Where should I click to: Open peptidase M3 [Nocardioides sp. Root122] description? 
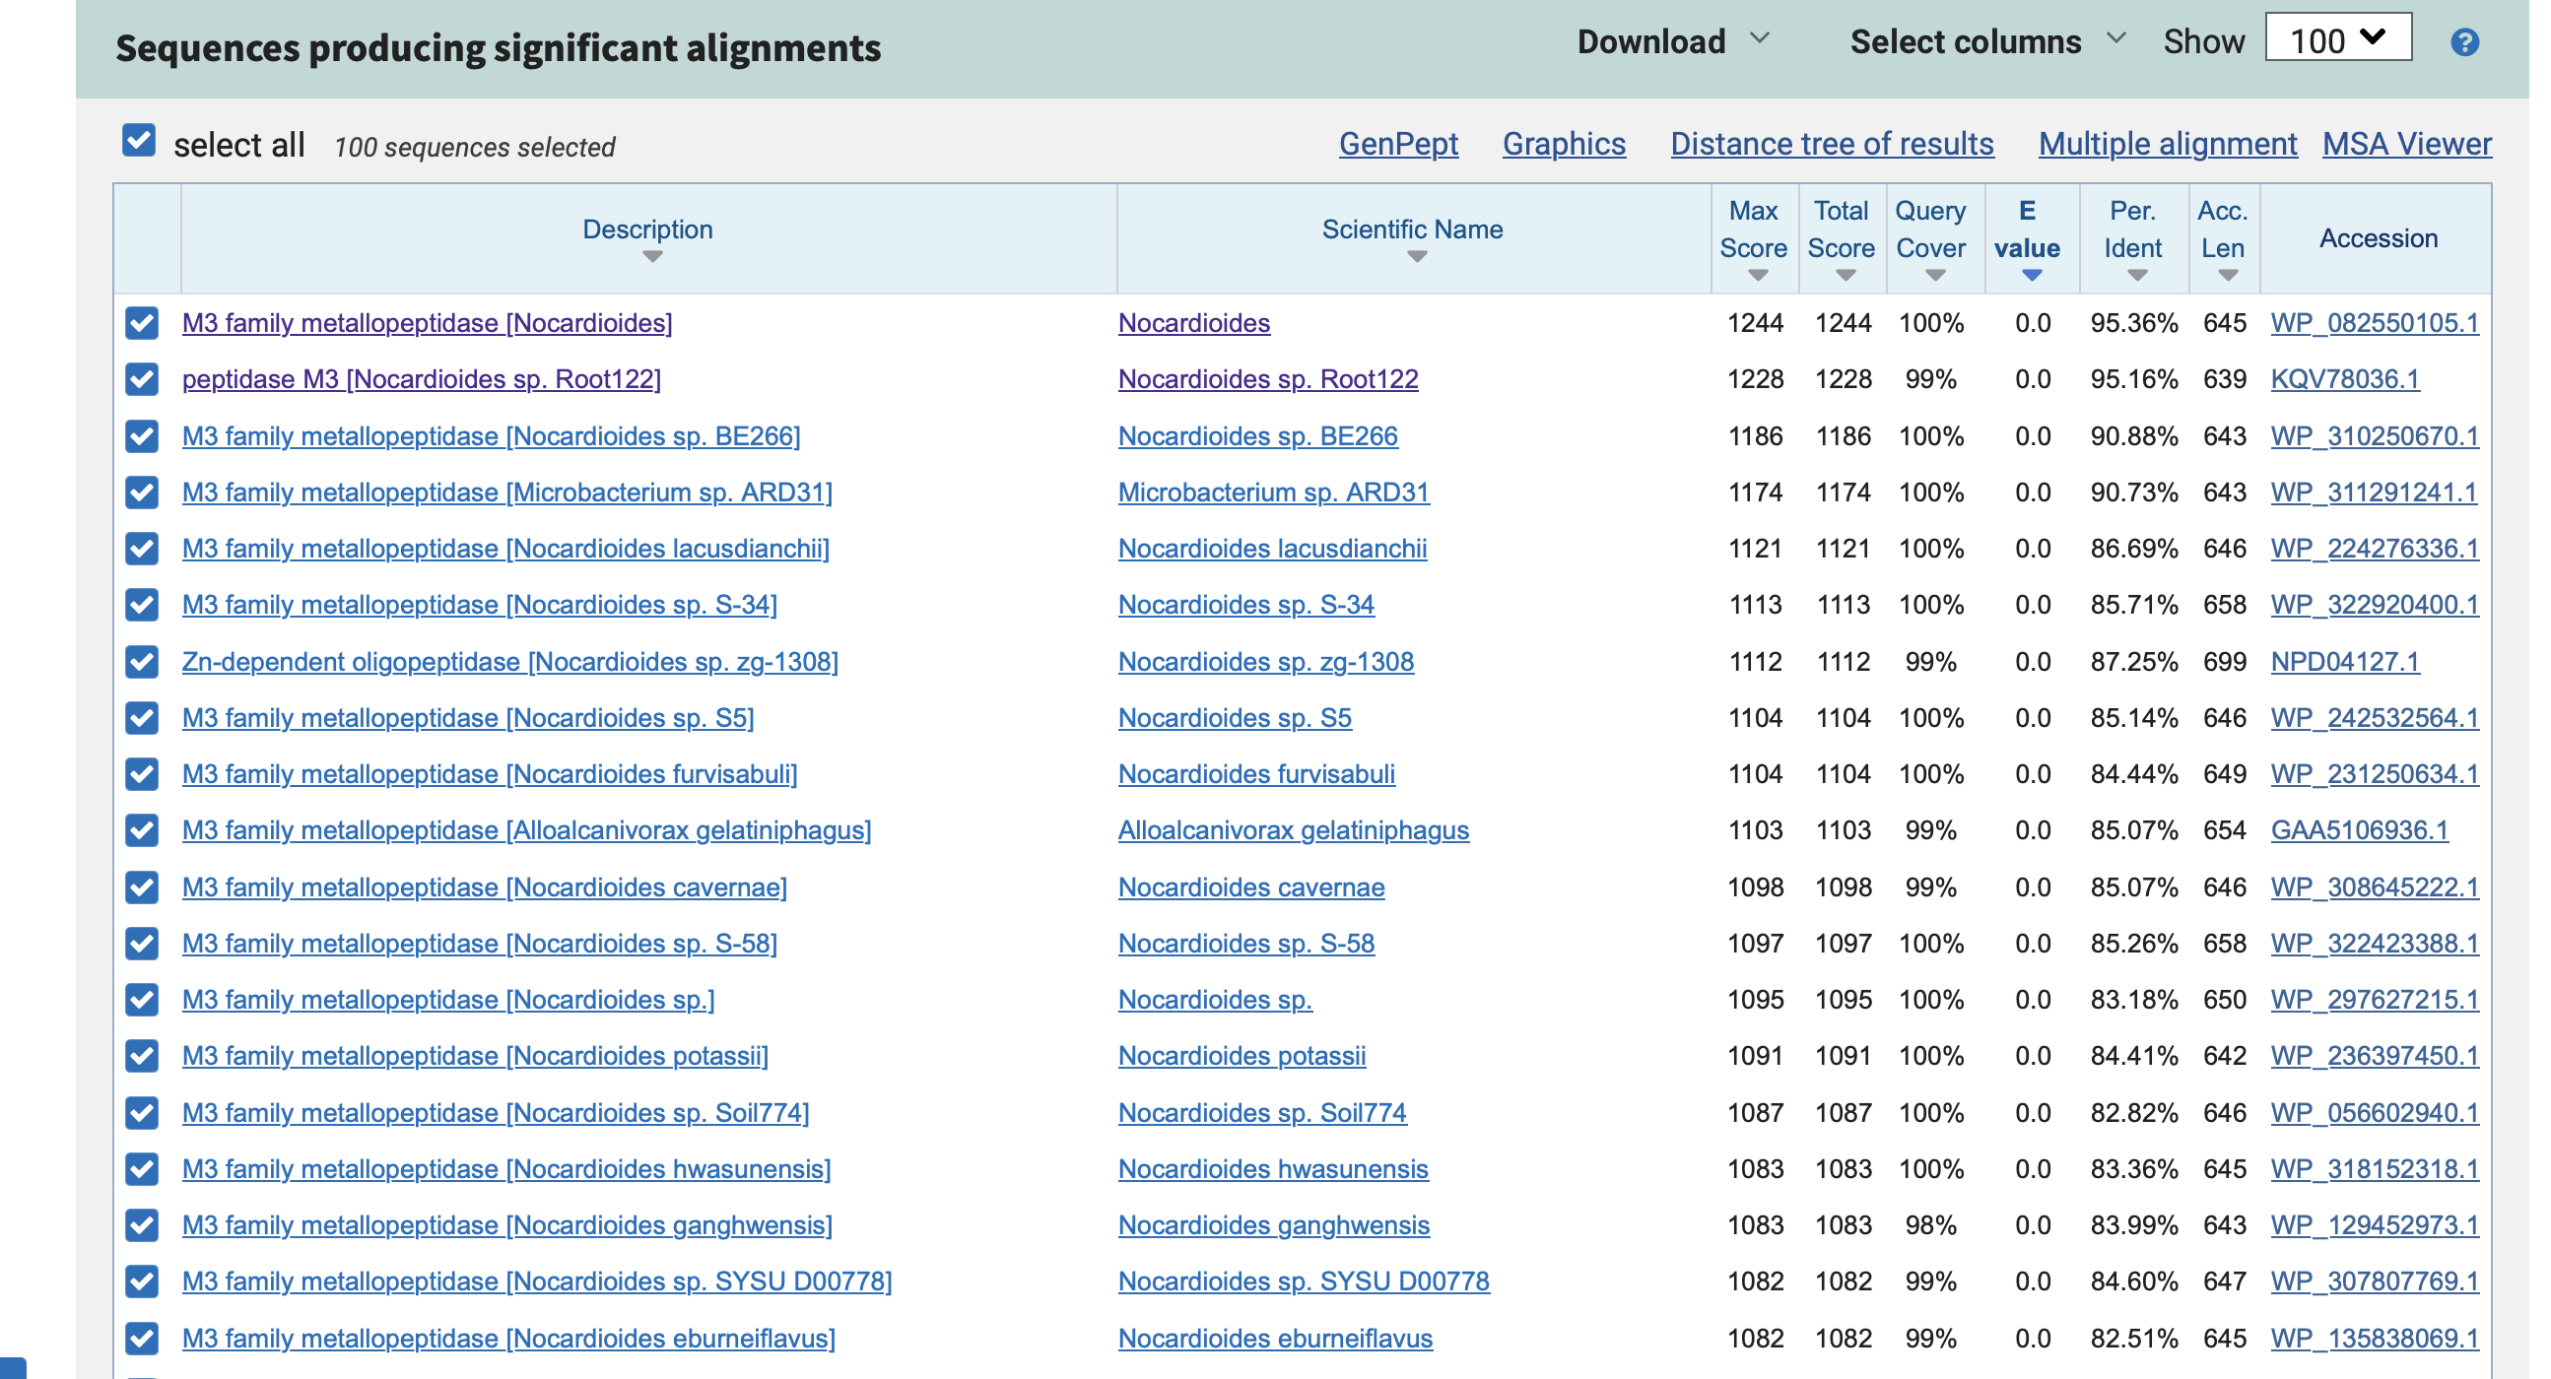point(421,380)
